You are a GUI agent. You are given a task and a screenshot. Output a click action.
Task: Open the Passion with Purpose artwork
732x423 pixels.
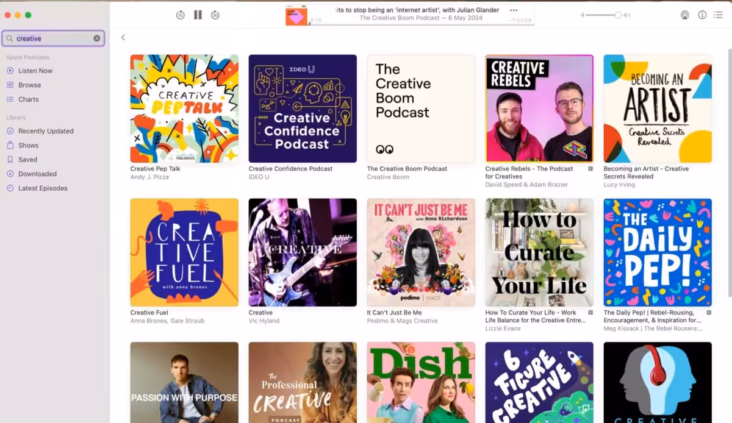tap(184, 382)
